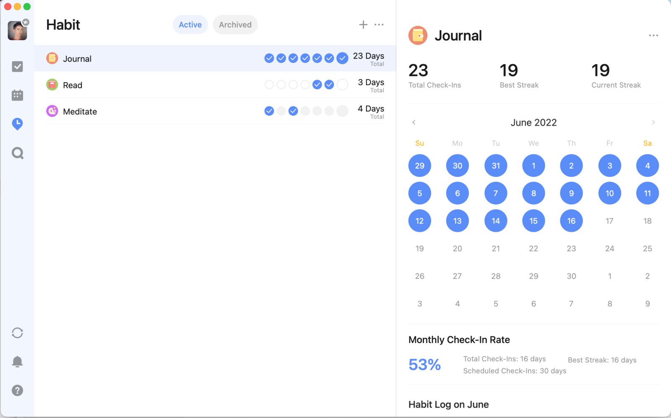Click the Meditate habit row icon

tap(52, 111)
